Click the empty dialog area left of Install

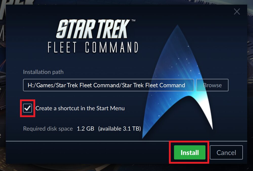click(87, 153)
